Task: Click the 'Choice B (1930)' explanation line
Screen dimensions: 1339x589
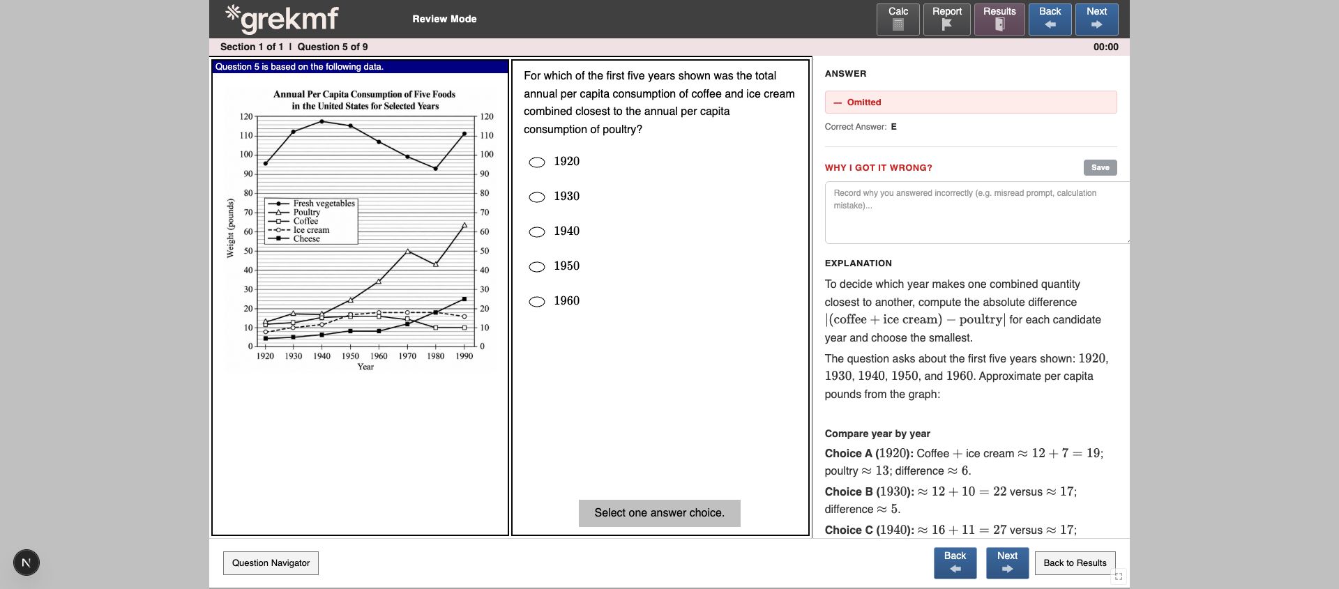Action: point(951,500)
